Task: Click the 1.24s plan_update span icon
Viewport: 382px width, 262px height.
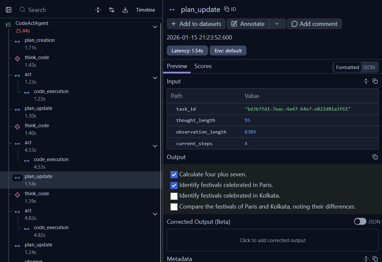Action: point(17,246)
